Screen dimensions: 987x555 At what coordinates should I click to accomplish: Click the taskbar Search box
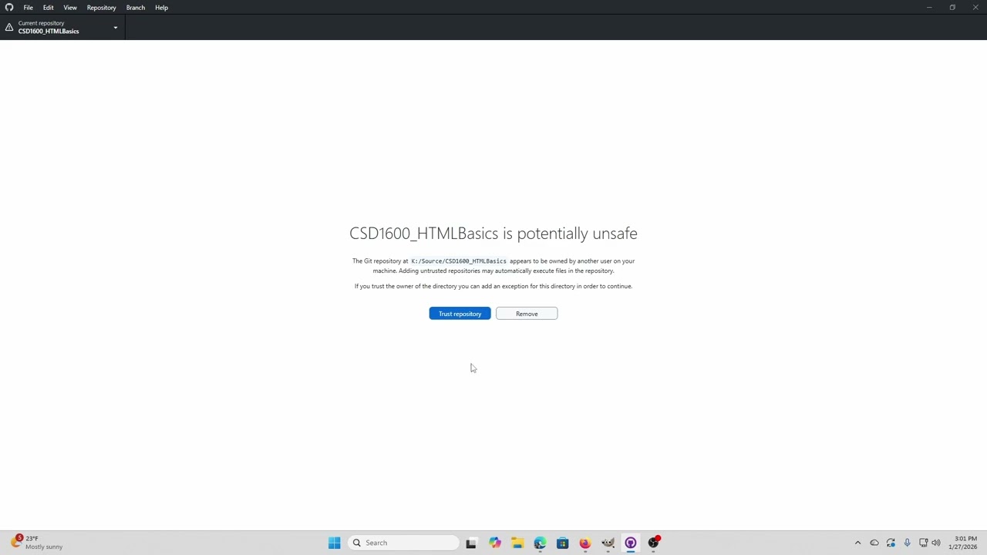404,543
